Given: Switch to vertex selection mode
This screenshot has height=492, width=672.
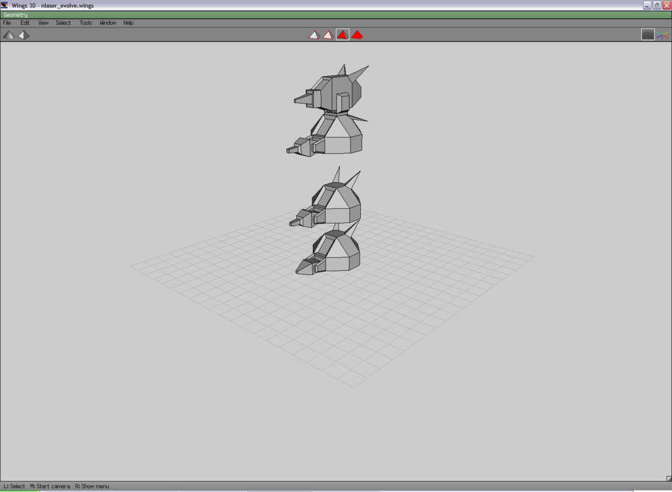Looking at the screenshot, I should click(314, 35).
